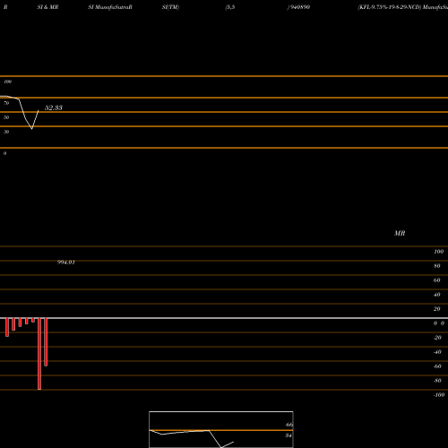Click the 50 level label on RSI axis
The image size is (448, 448).
click(x=6, y=117)
